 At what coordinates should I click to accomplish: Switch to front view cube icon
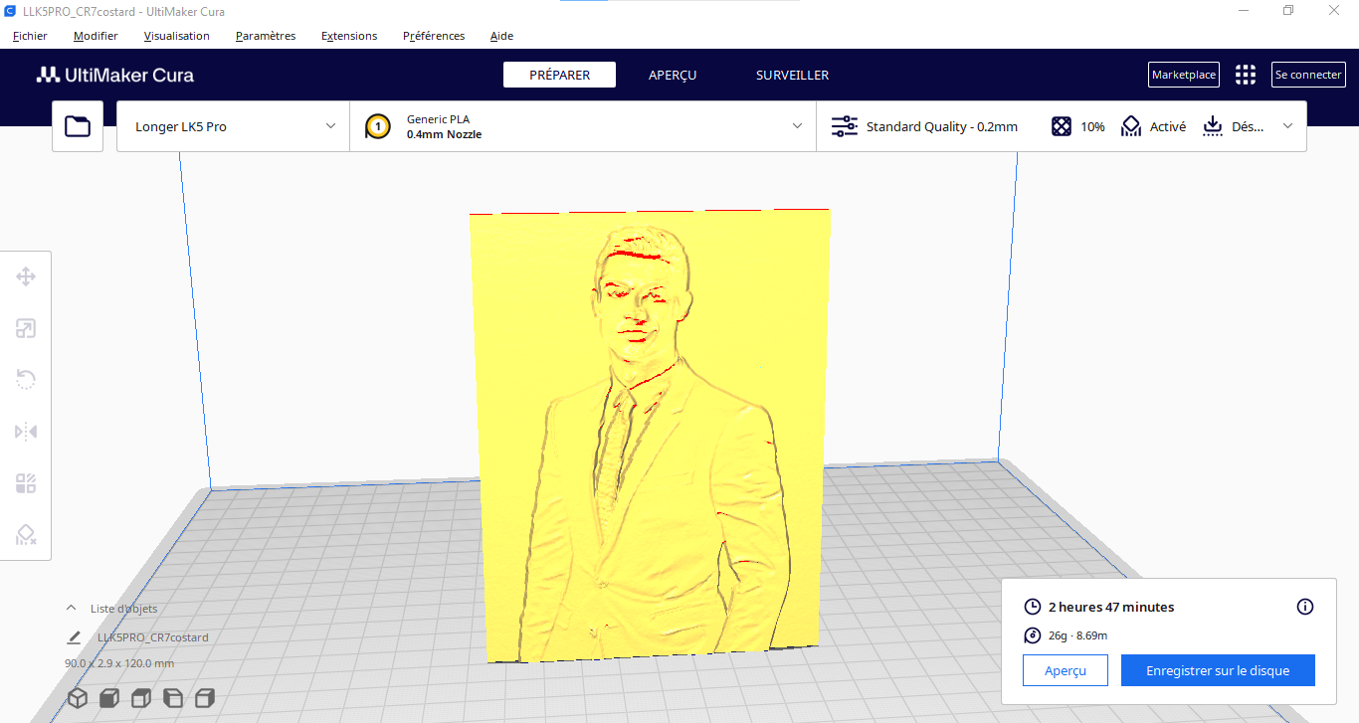[109, 698]
